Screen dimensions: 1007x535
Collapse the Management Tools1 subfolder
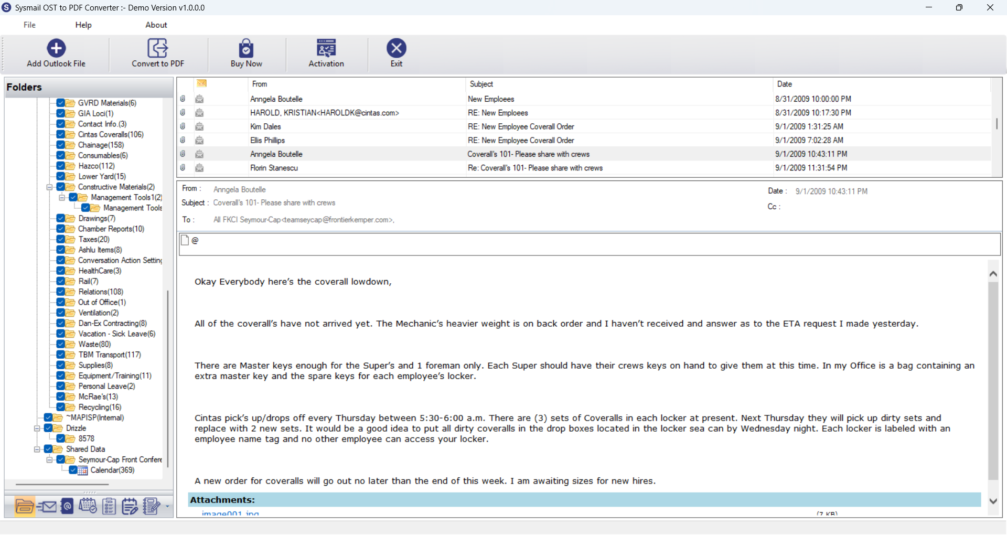[62, 197]
